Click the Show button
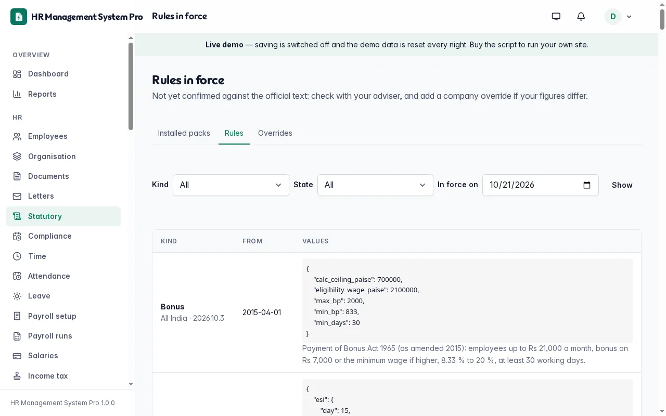 point(622,185)
